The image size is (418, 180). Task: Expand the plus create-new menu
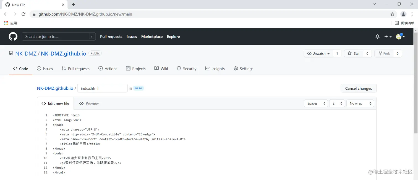point(388,37)
